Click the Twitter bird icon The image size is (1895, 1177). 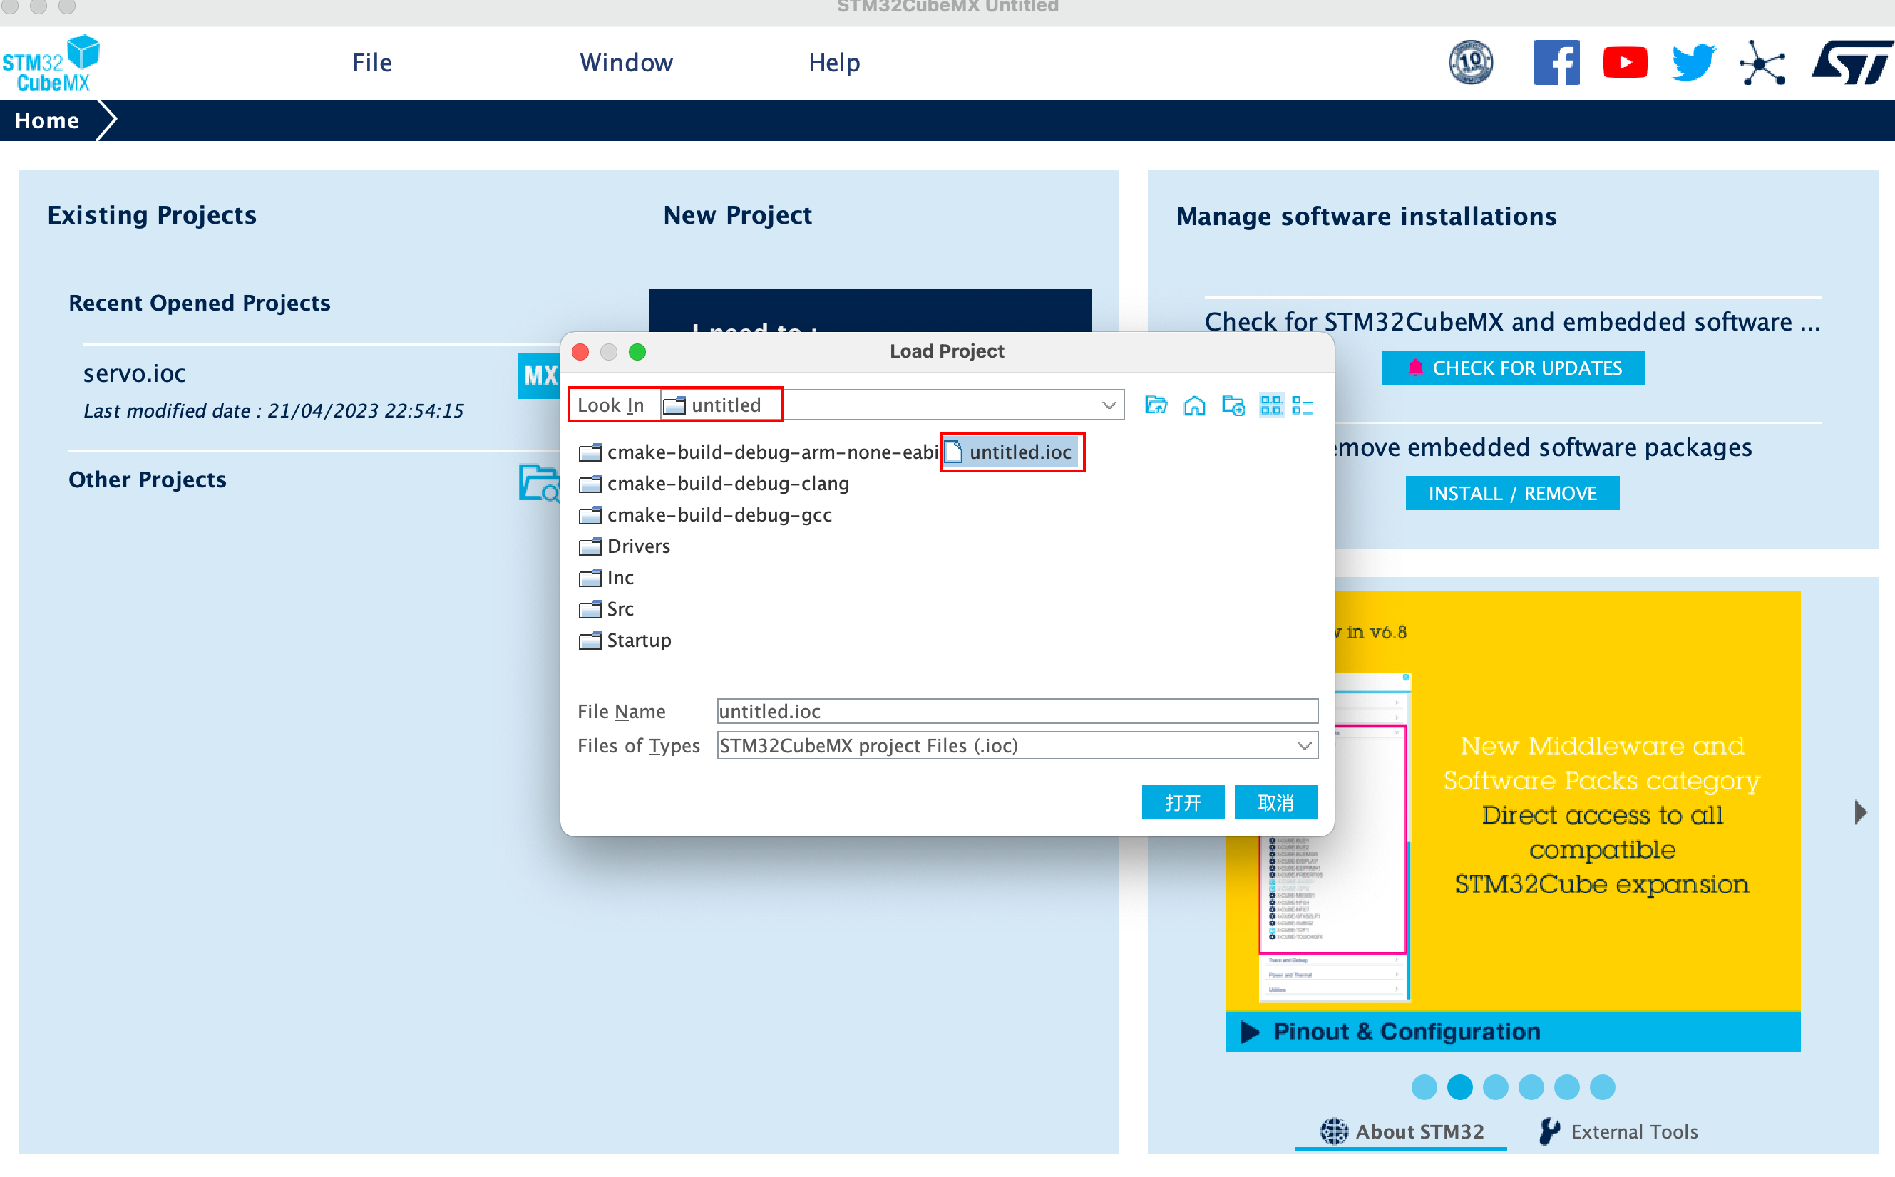[x=1693, y=63]
